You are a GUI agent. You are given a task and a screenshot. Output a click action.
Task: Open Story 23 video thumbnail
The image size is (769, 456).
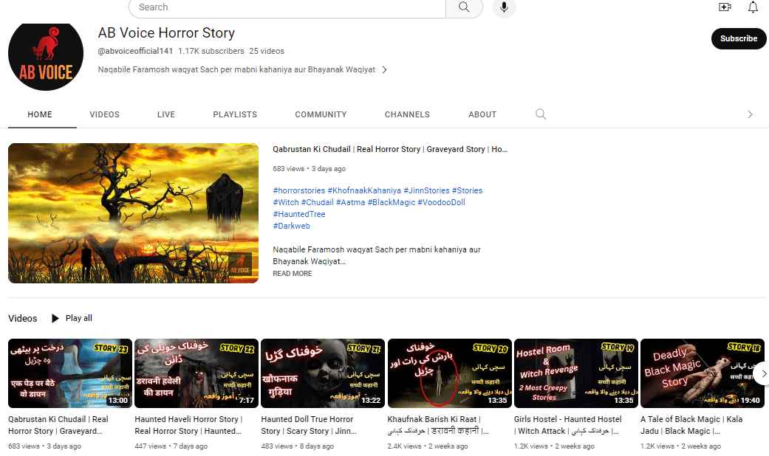70,373
